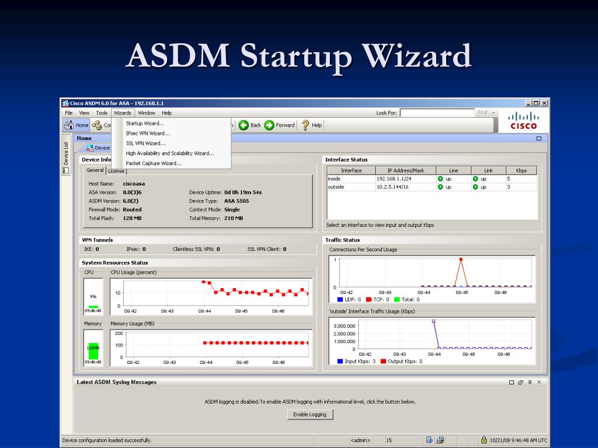This screenshot has height=448, width=598.
Task: Click the green Back arrow icon
Action: (244, 125)
